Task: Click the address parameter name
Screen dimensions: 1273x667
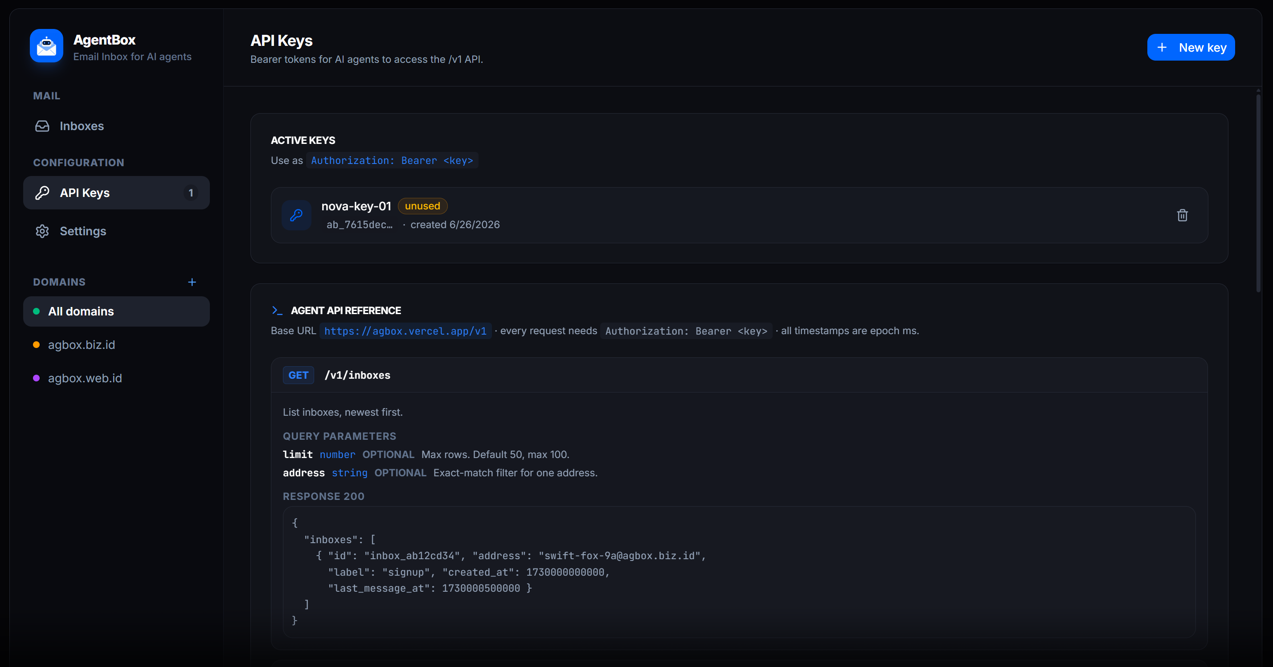Action: (303, 473)
